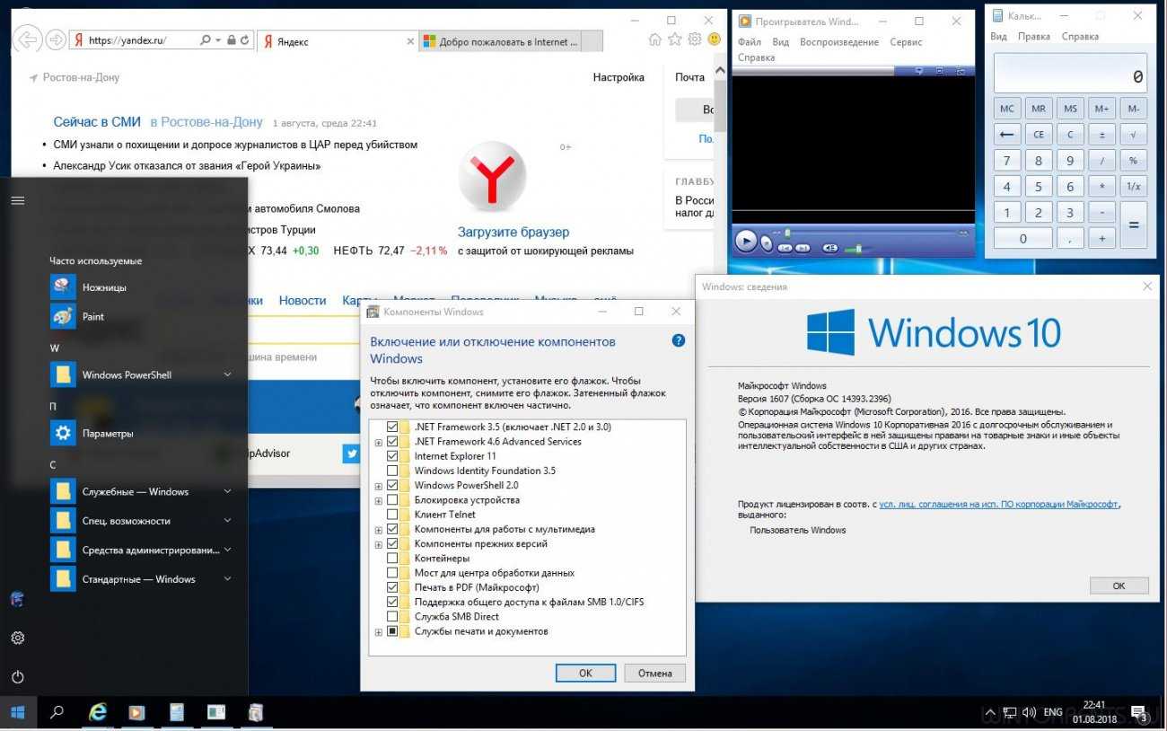The height and width of the screenshot is (731, 1167).
Task: Open Файл menu in Media Player
Action: 750,42
